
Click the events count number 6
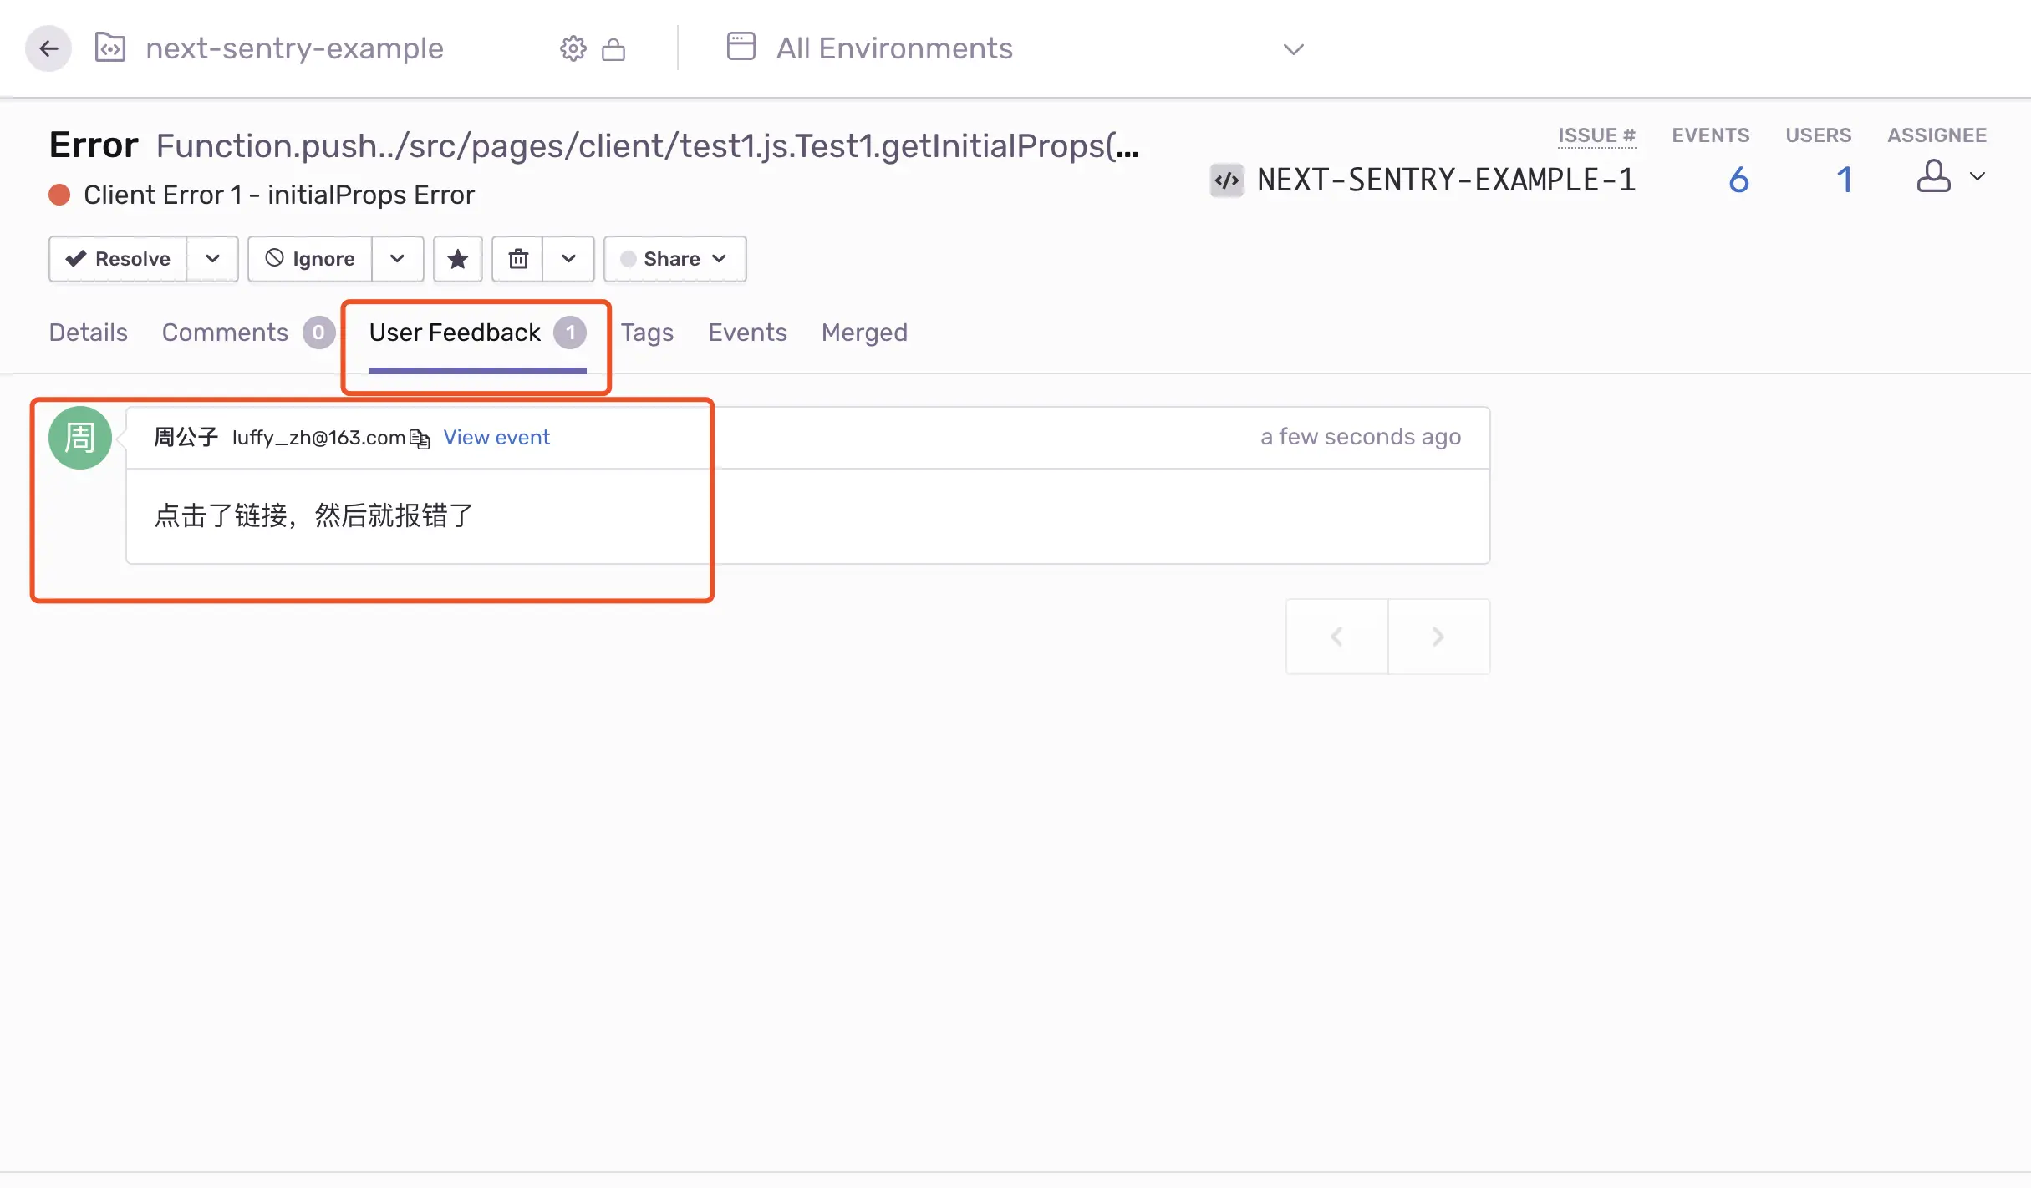(x=1738, y=180)
